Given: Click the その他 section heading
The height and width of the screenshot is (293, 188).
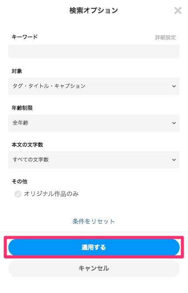Looking at the screenshot, I should pyautogui.click(x=19, y=181).
